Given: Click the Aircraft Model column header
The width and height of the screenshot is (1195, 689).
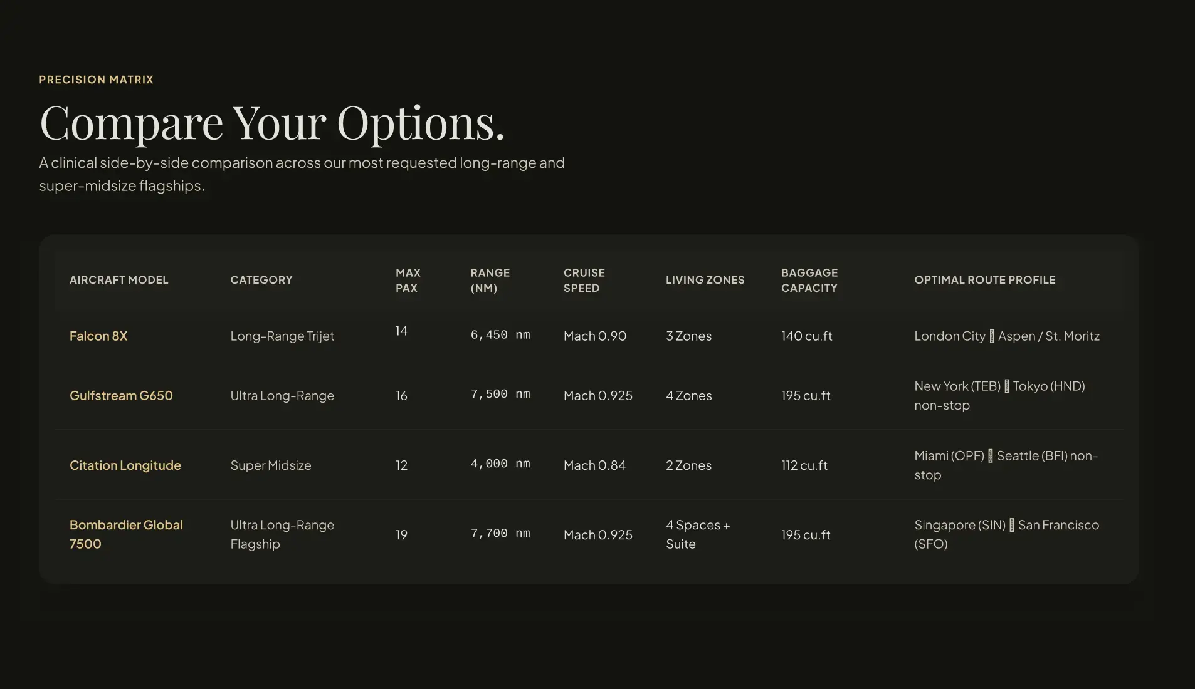Looking at the screenshot, I should (119, 280).
